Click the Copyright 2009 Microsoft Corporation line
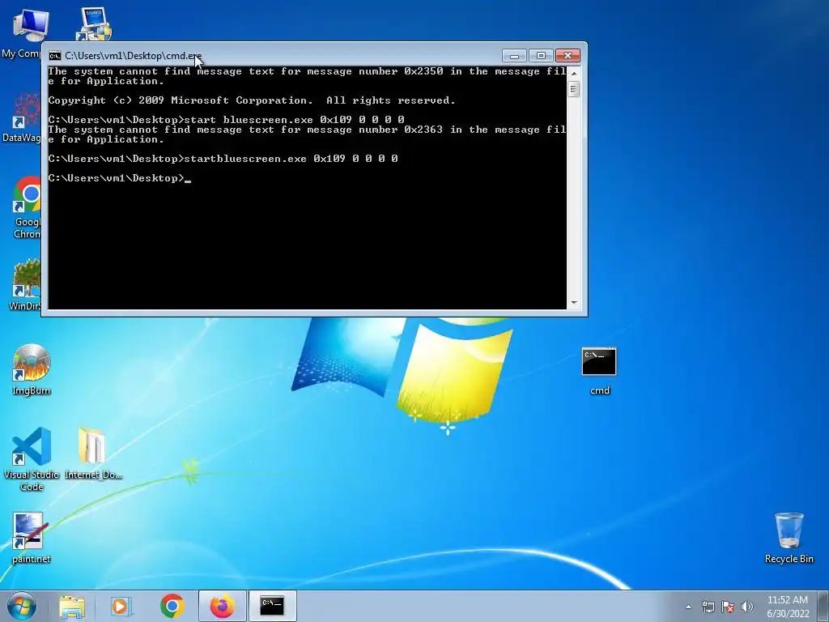Screen dimensions: 829x622 click(x=252, y=100)
